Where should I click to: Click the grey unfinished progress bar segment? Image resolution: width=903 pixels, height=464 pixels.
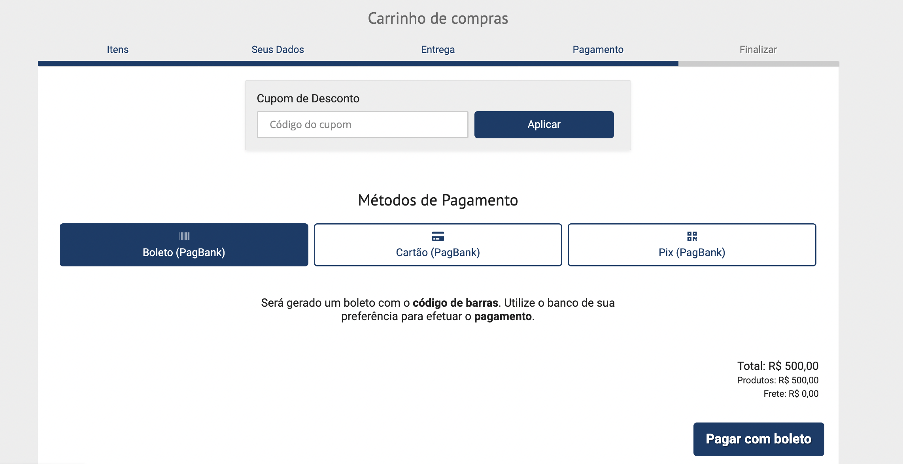[758, 64]
